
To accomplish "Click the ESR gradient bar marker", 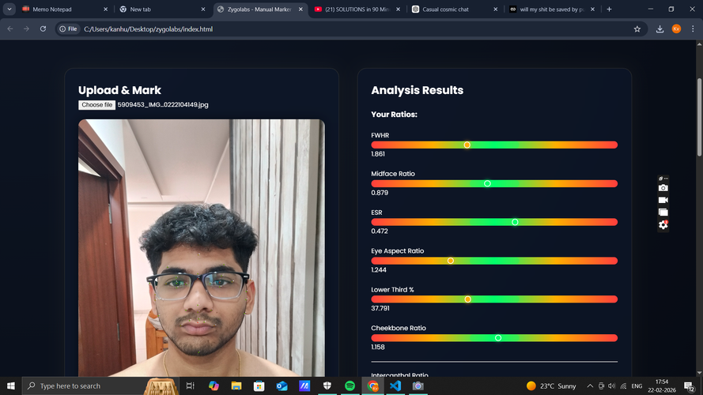I will 515,222.
